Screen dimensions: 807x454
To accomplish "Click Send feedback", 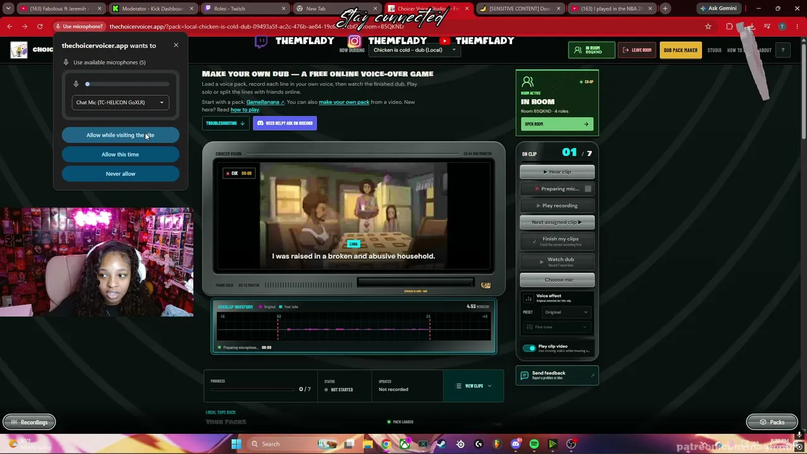I will [557, 375].
